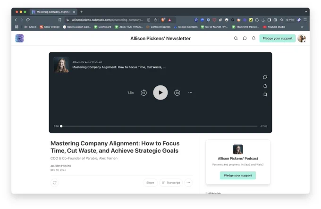321x209 pixels.
Task: Click the Brave Rewards triangle icon
Action: click(x=169, y=20)
